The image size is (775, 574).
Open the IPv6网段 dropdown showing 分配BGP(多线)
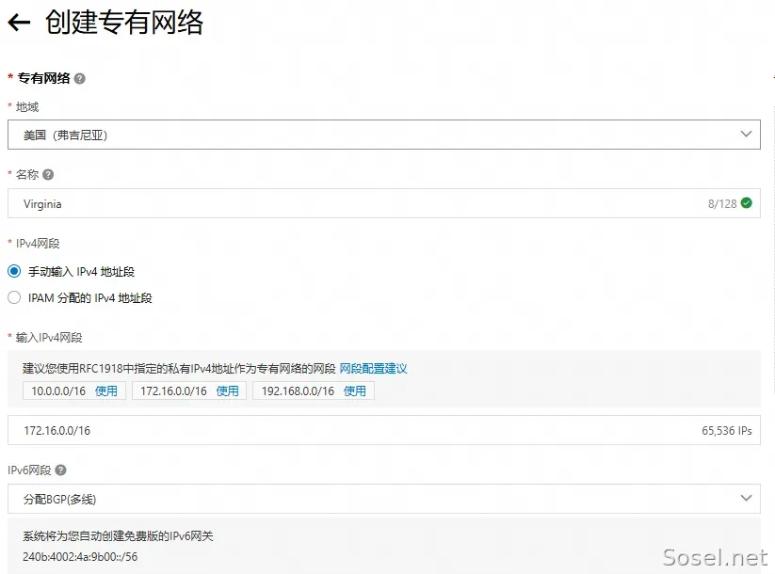[x=384, y=499]
